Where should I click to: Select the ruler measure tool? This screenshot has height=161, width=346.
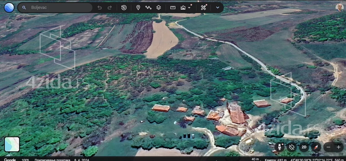[x=173, y=8]
